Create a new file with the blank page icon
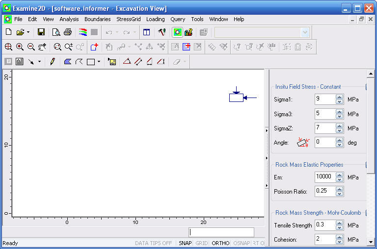 [8, 32]
